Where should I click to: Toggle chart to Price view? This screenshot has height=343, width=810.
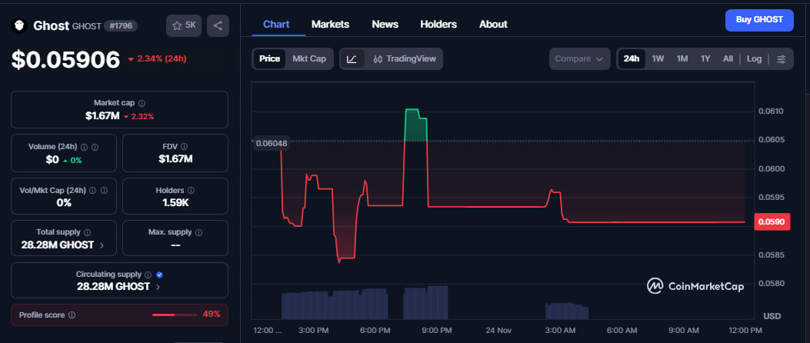click(x=269, y=59)
